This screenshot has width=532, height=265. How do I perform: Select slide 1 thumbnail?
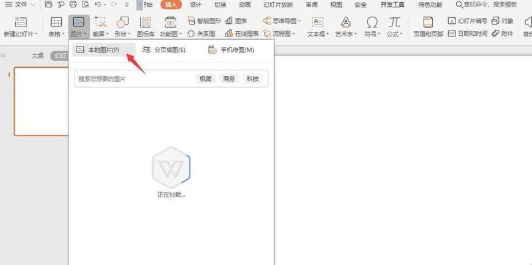[x=41, y=102]
